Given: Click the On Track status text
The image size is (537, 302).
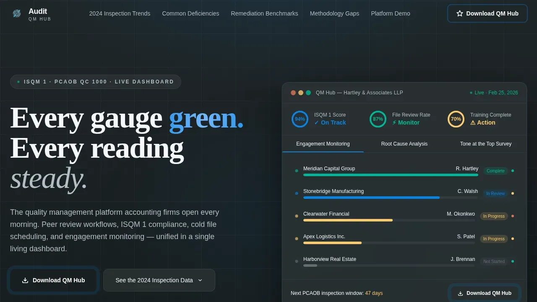Looking at the screenshot, I should (330, 122).
